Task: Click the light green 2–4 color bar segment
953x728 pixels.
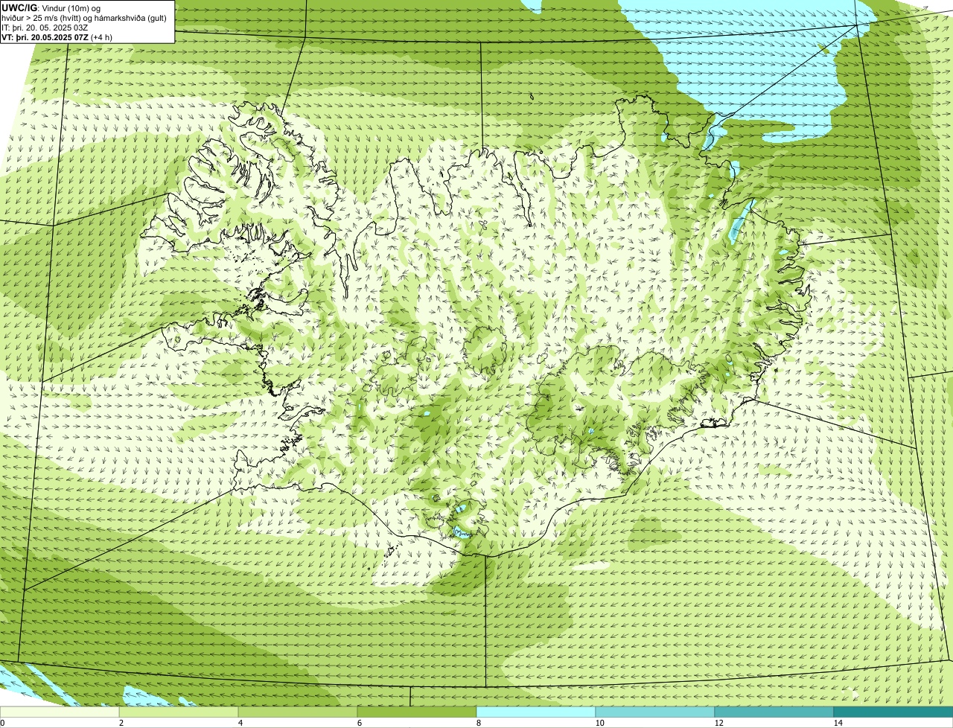Action: tap(179, 712)
